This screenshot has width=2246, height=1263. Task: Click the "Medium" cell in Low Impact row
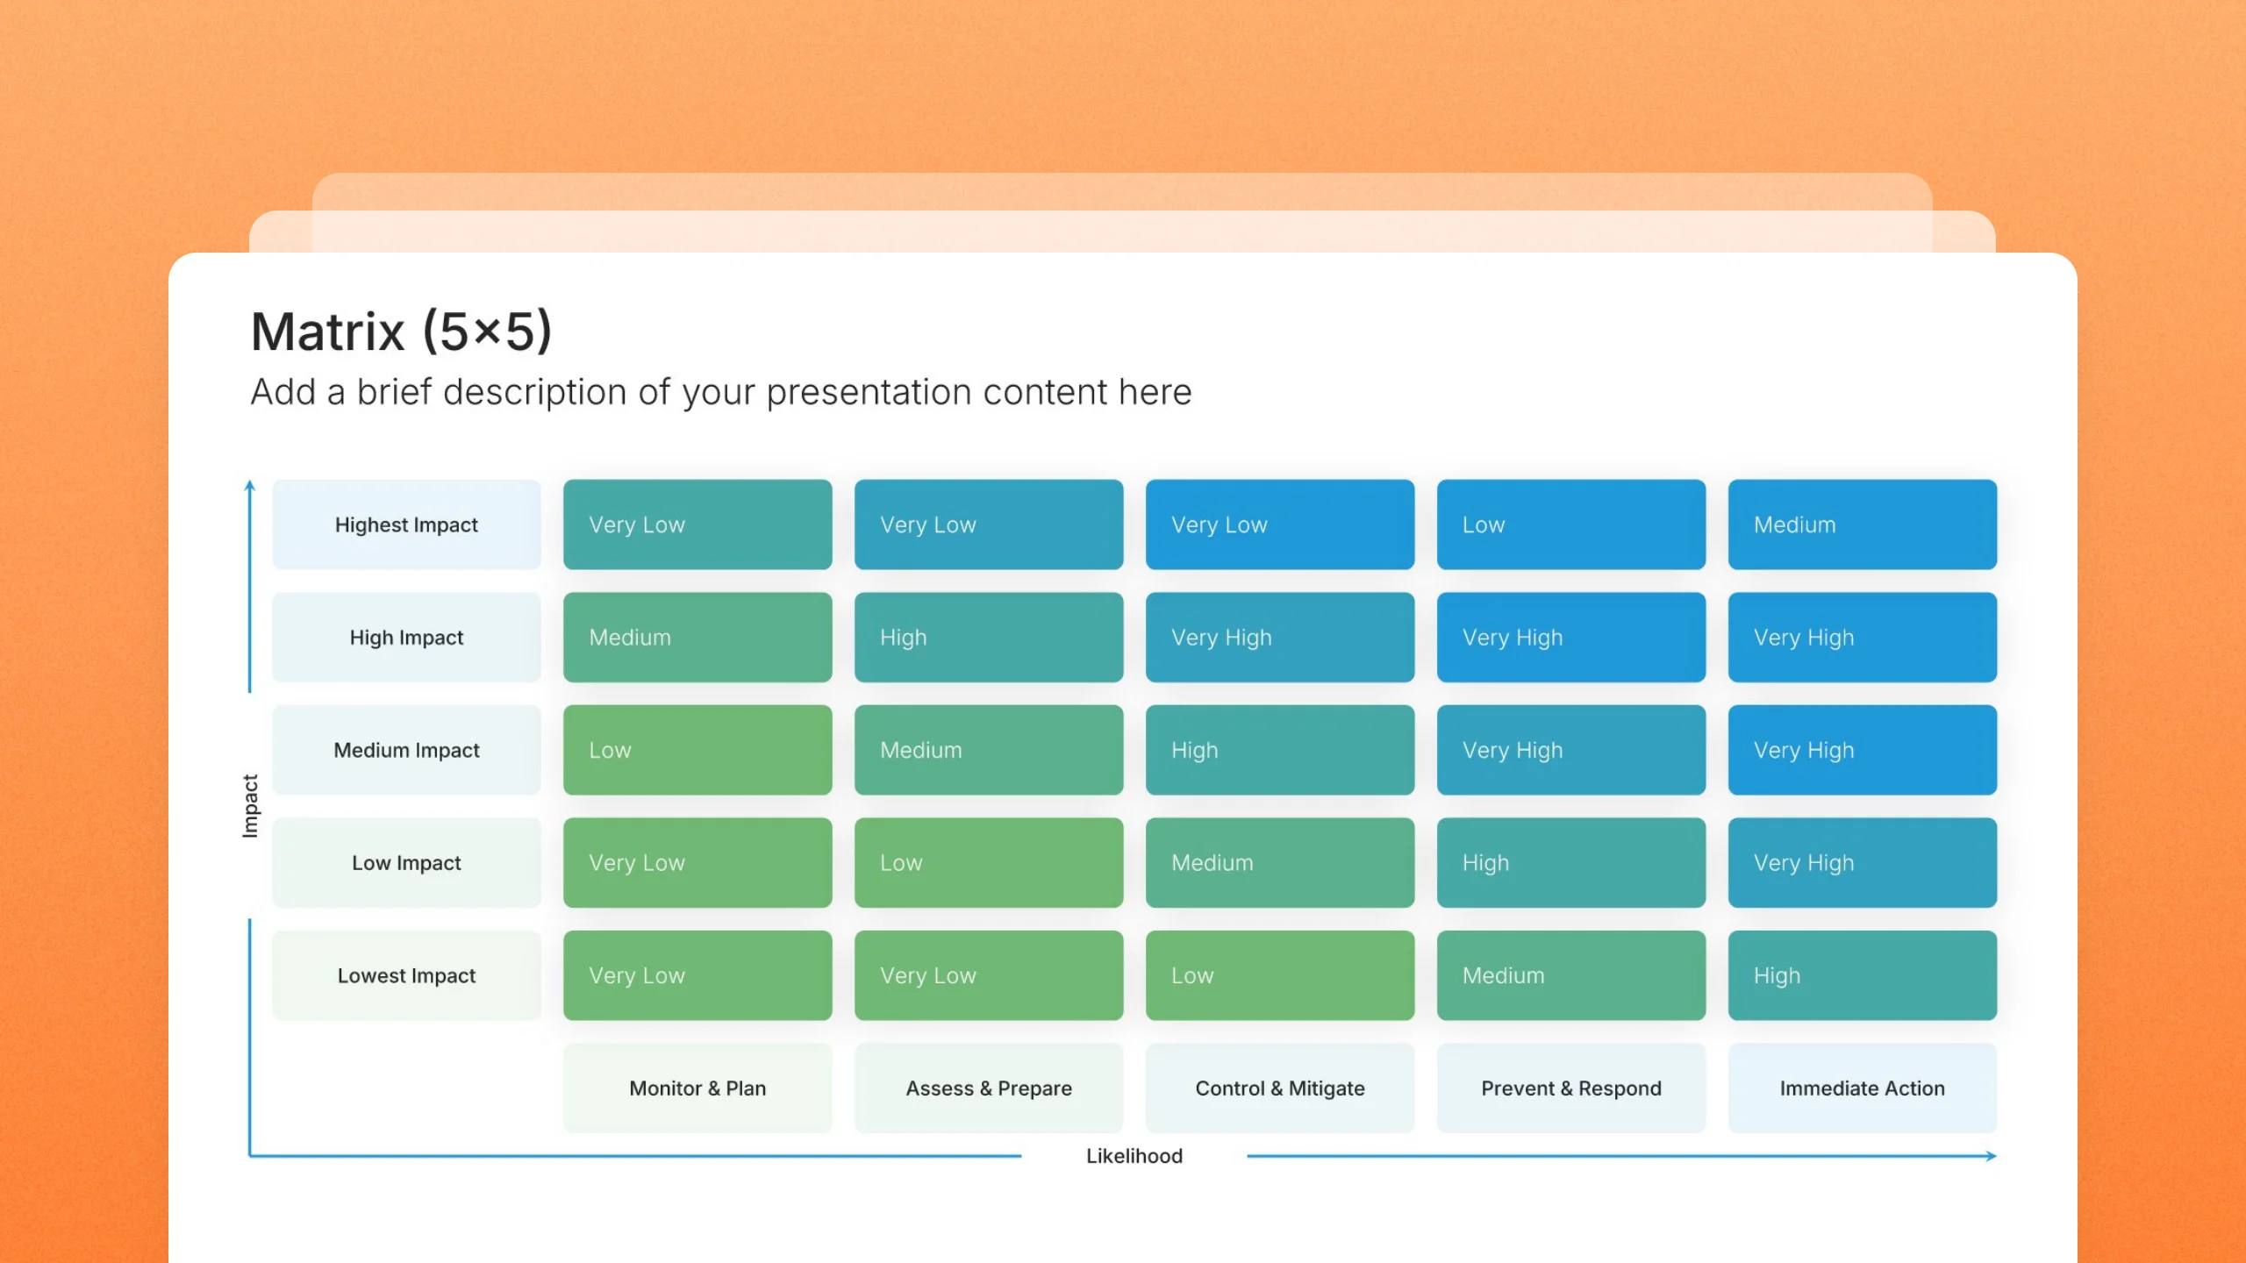tap(1280, 863)
